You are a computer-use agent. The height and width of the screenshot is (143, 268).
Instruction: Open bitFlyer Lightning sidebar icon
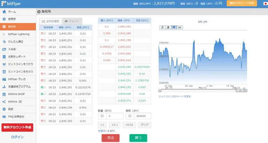[4, 34]
